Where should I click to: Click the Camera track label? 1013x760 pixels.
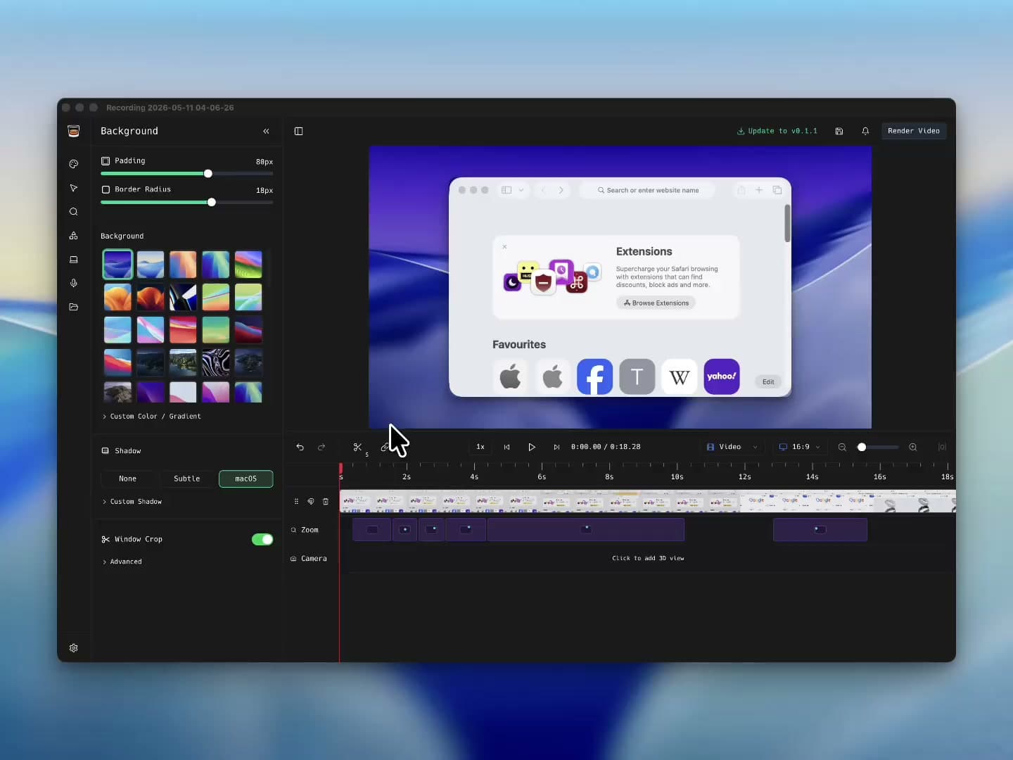pos(309,559)
